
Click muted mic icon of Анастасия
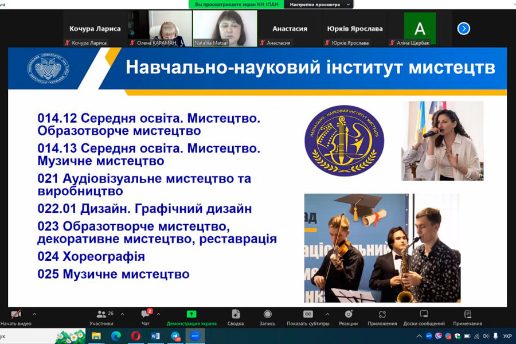point(262,43)
